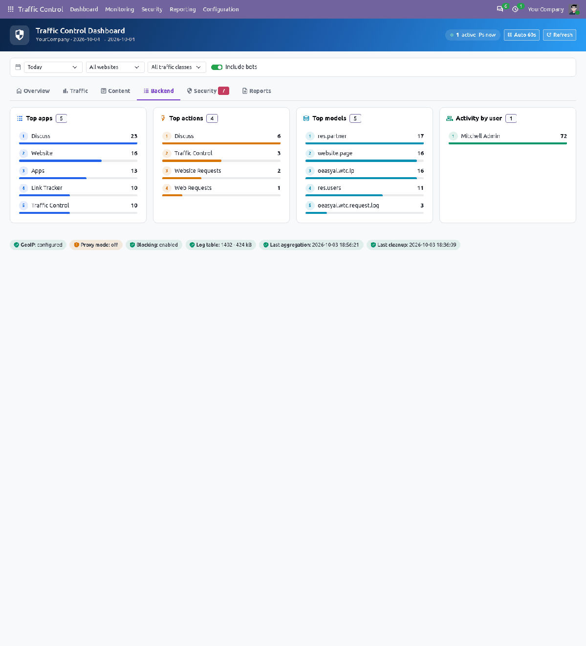Screen dimensions: 586x646
Task: Click the user avatar picture
Action: (x=574, y=9)
